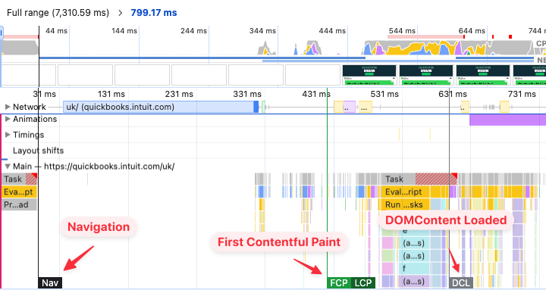
Task: Select the f function entry in flame chart
Action: click(x=415, y=269)
